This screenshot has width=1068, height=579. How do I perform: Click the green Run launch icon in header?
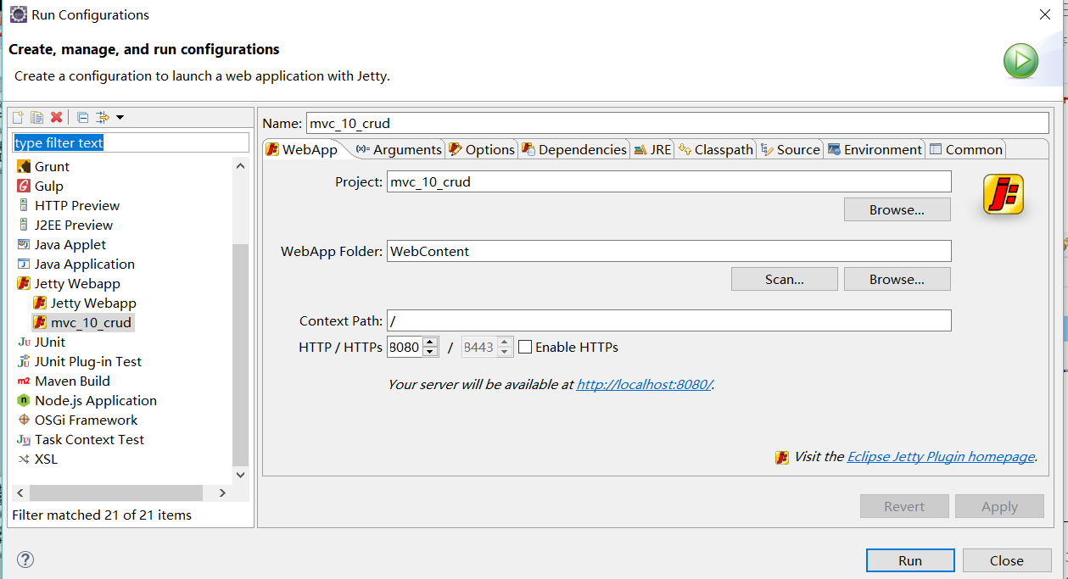pyautogui.click(x=1020, y=61)
